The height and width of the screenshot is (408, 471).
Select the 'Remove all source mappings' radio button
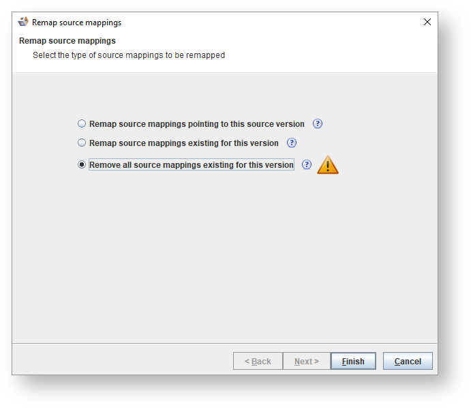82,164
